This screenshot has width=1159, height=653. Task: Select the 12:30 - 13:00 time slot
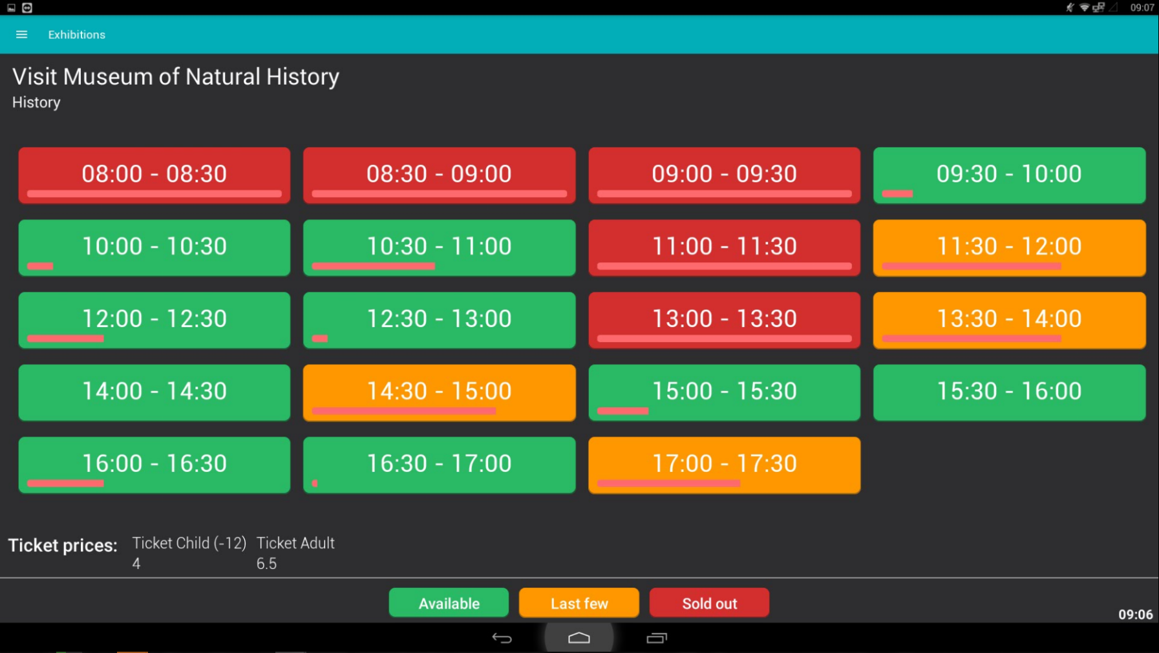[x=439, y=320]
